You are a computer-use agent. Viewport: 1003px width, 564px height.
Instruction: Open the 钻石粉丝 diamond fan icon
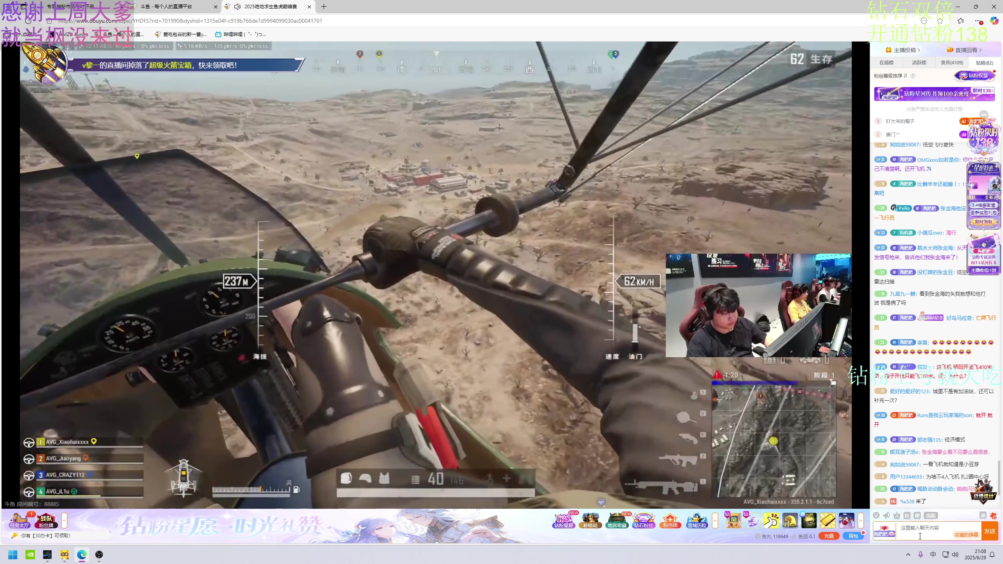click(644, 520)
